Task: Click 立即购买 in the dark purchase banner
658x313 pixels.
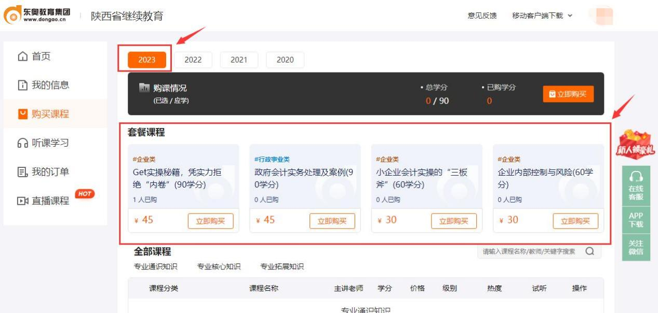Action: tap(568, 93)
